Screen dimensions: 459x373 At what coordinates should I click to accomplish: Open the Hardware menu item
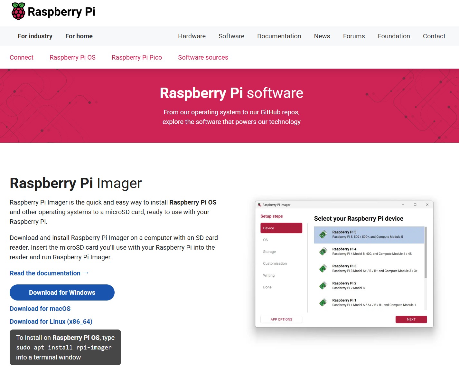[192, 36]
